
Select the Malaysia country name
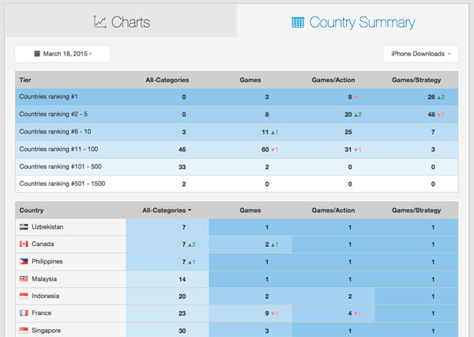point(44,279)
